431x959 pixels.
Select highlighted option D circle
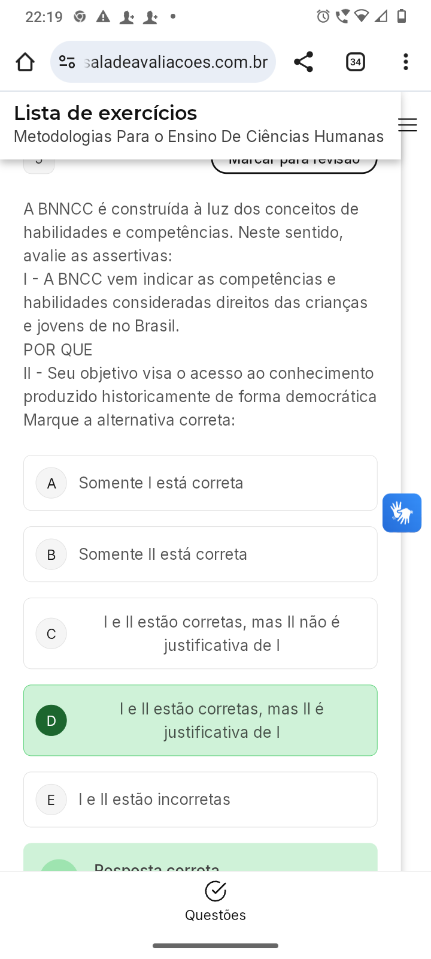click(51, 720)
